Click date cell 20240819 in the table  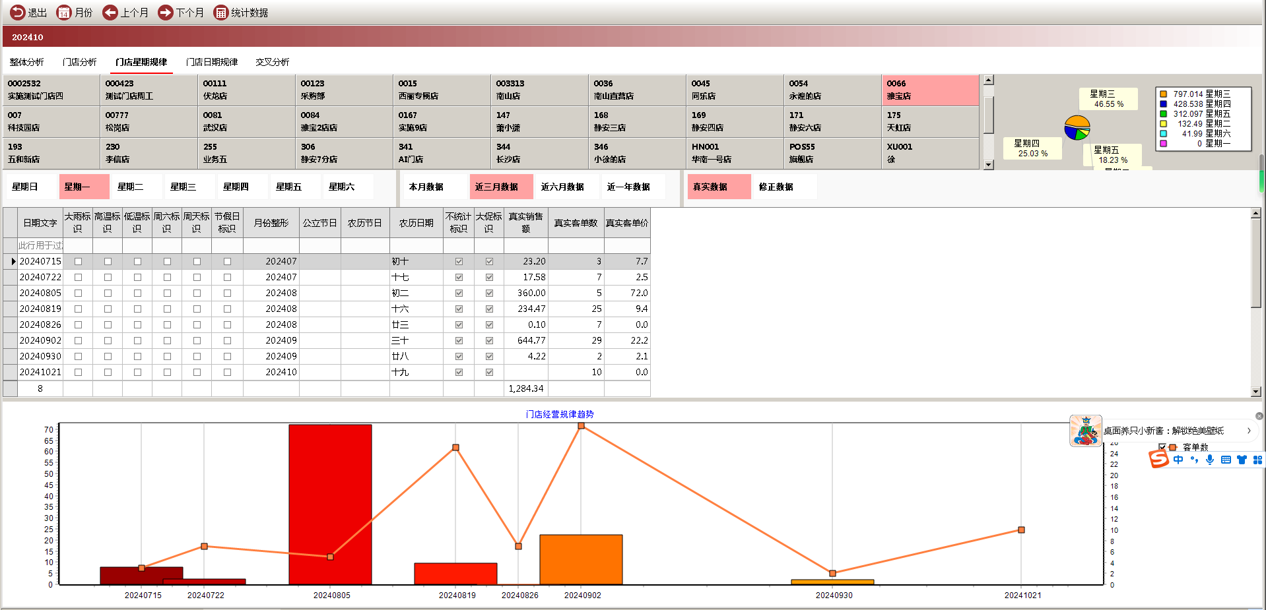pyautogui.click(x=40, y=309)
